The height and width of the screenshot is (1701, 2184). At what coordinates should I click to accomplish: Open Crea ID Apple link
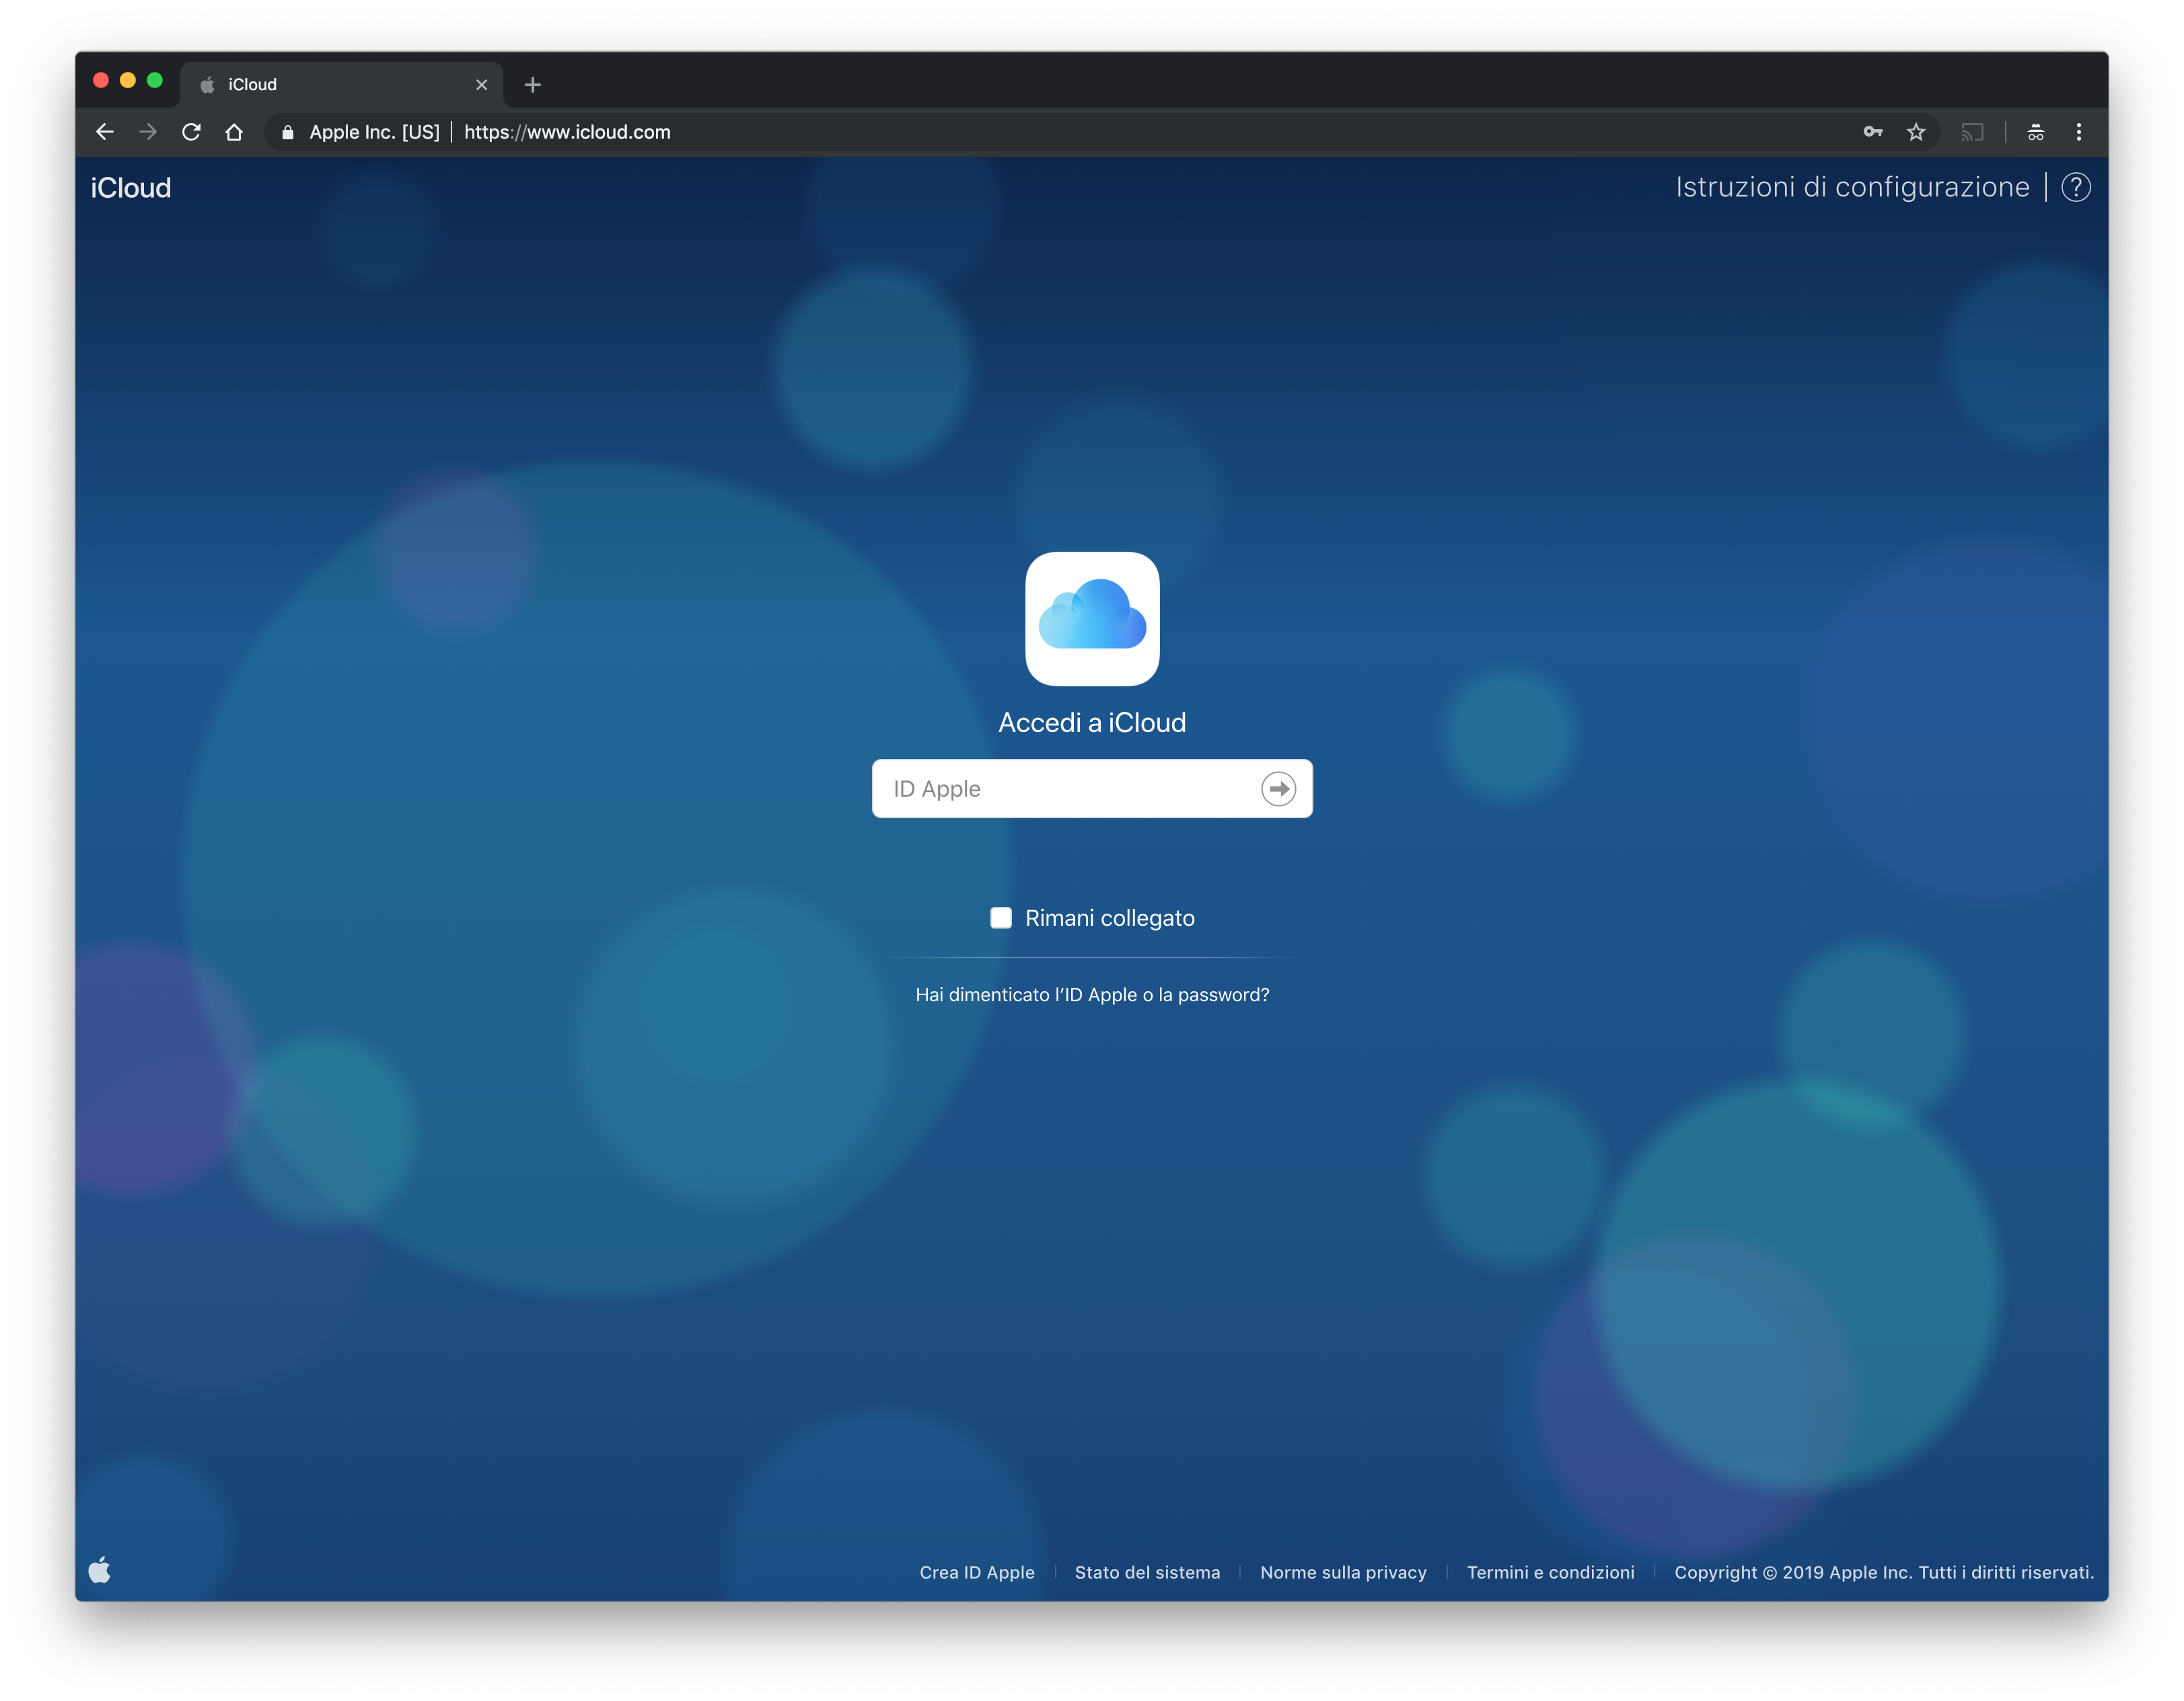tap(977, 1572)
